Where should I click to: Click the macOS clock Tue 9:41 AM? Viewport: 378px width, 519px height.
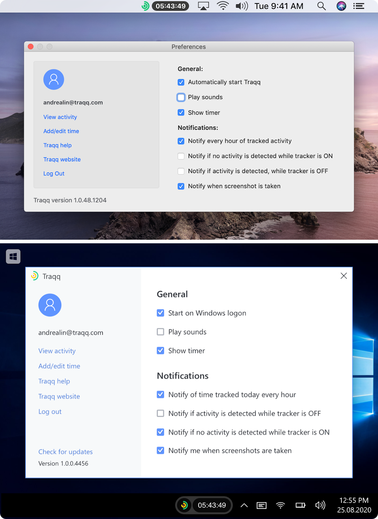pyautogui.click(x=279, y=6)
